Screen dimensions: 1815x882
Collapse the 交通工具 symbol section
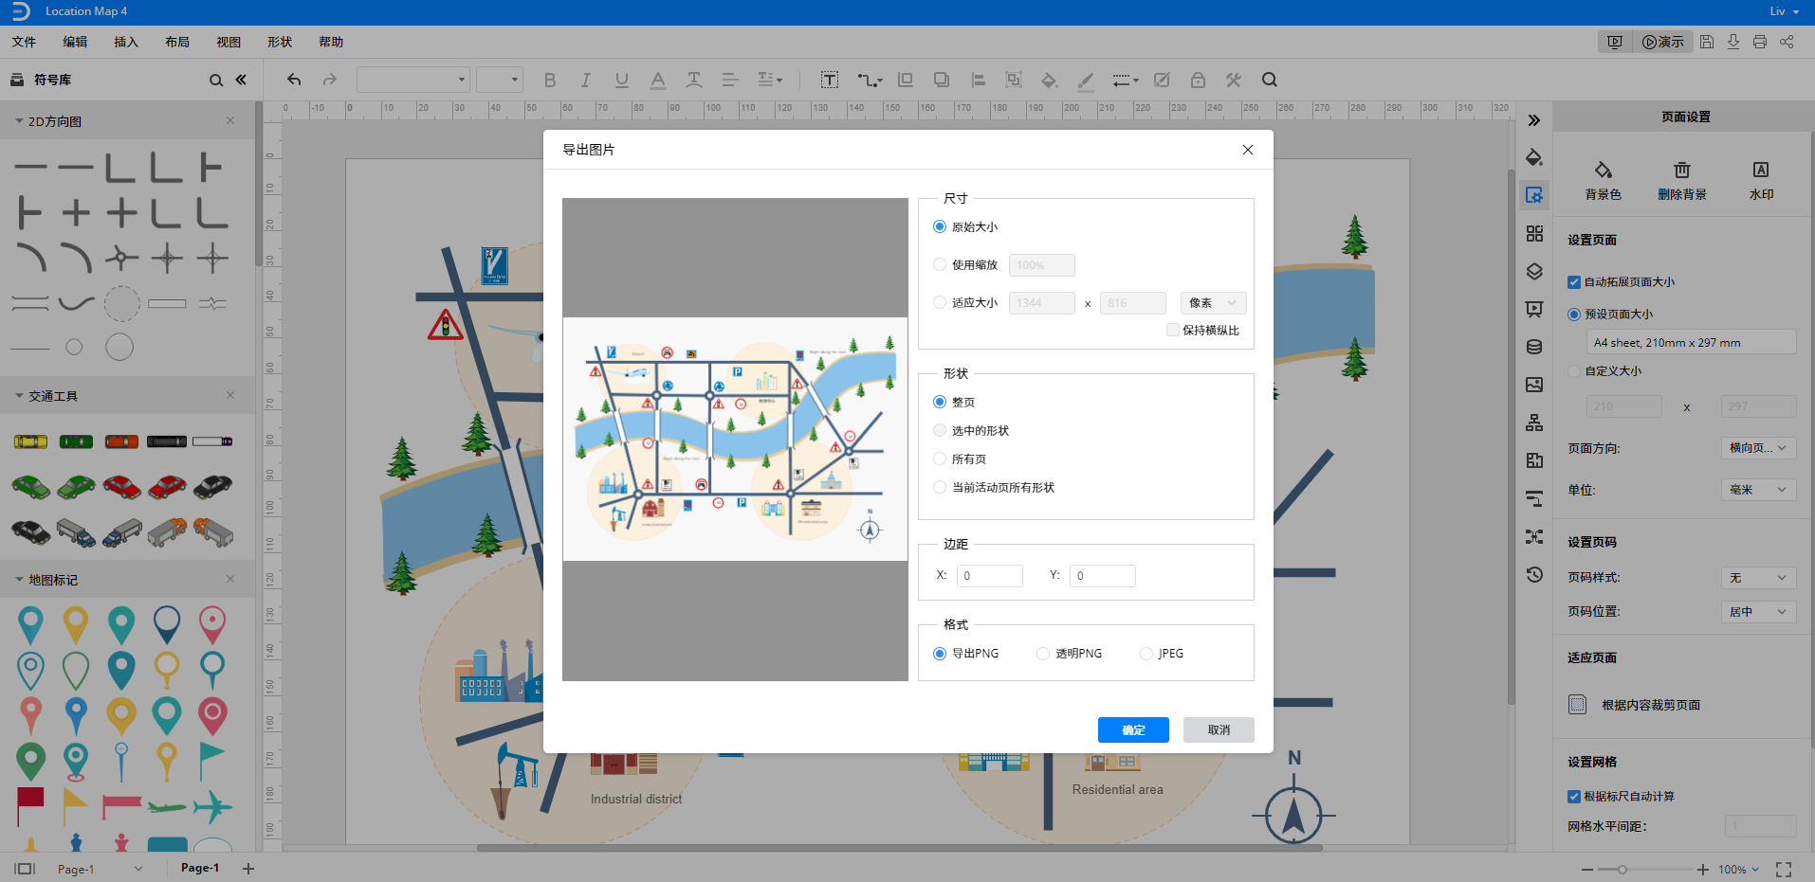coord(19,396)
